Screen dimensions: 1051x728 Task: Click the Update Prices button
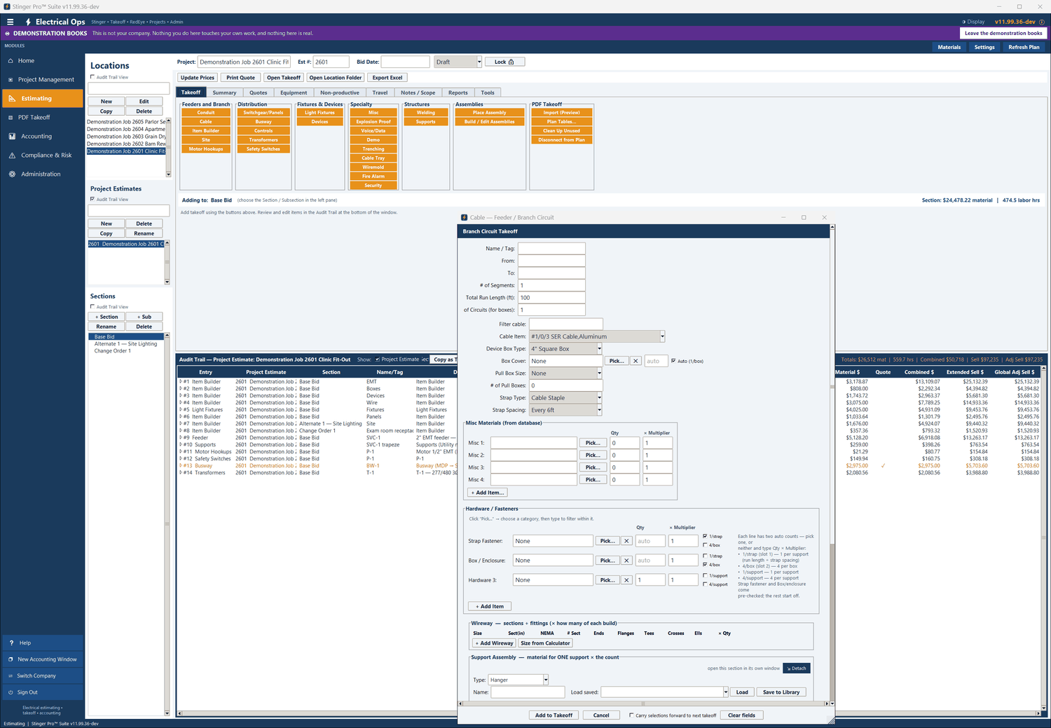198,78
